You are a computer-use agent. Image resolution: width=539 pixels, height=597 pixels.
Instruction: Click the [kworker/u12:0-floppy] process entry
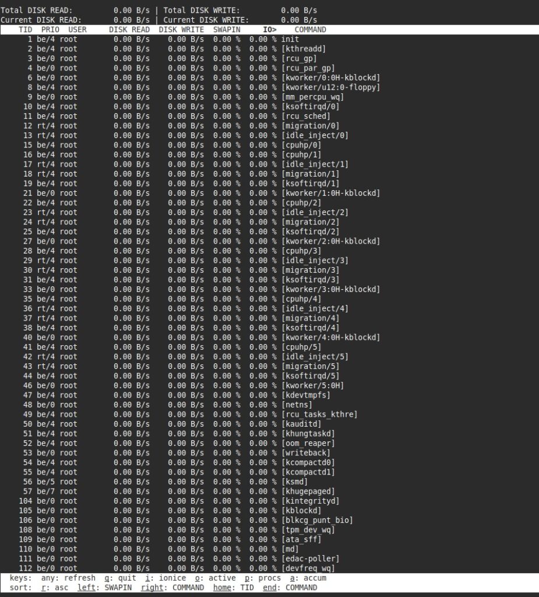[x=330, y=87]
